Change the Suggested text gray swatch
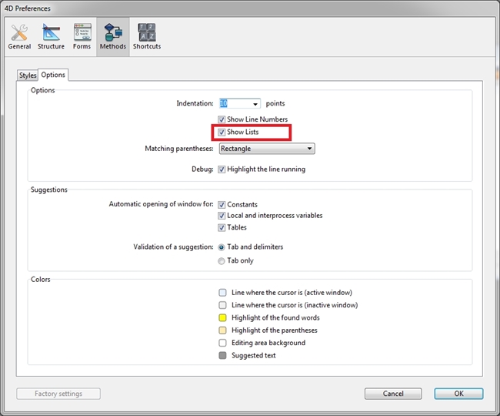 [x=222, y=356]
